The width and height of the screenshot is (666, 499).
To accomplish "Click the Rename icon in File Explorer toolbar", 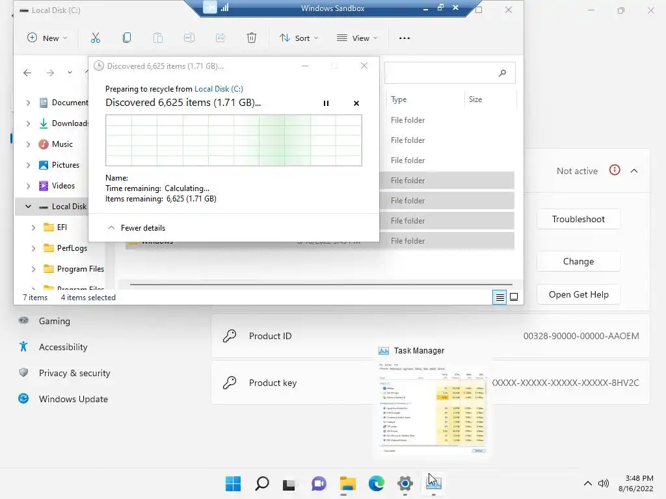I will pyautogui.click(x=189, y=38).
